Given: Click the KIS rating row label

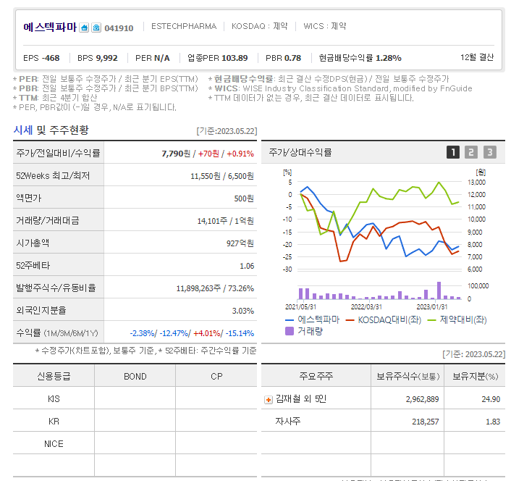Looking at the screenshot, I should click(54, 399).
